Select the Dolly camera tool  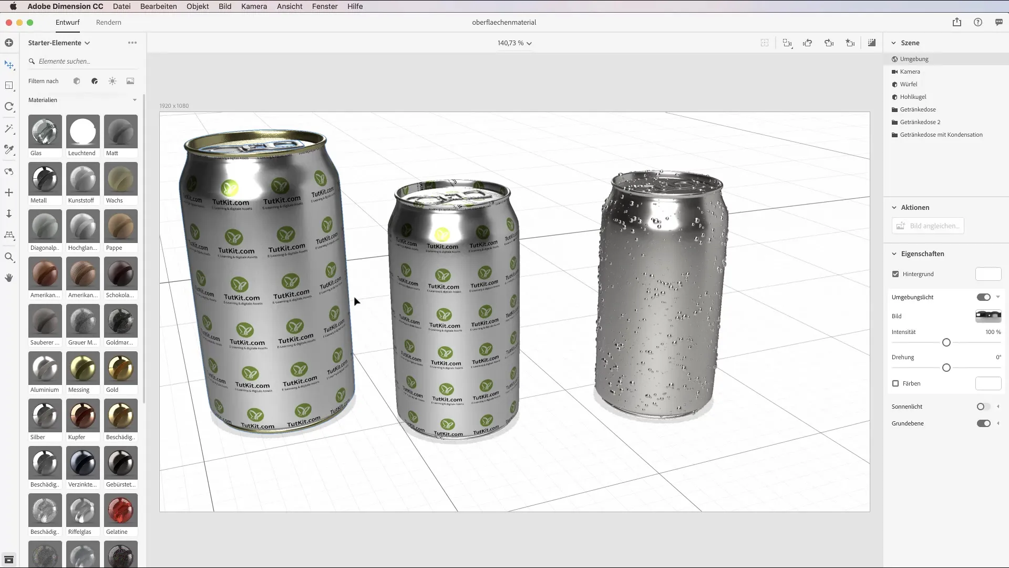[9, 214]
